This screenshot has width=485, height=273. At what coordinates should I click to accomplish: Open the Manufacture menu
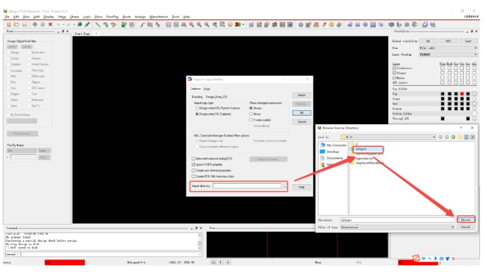[x=159, y=17]
